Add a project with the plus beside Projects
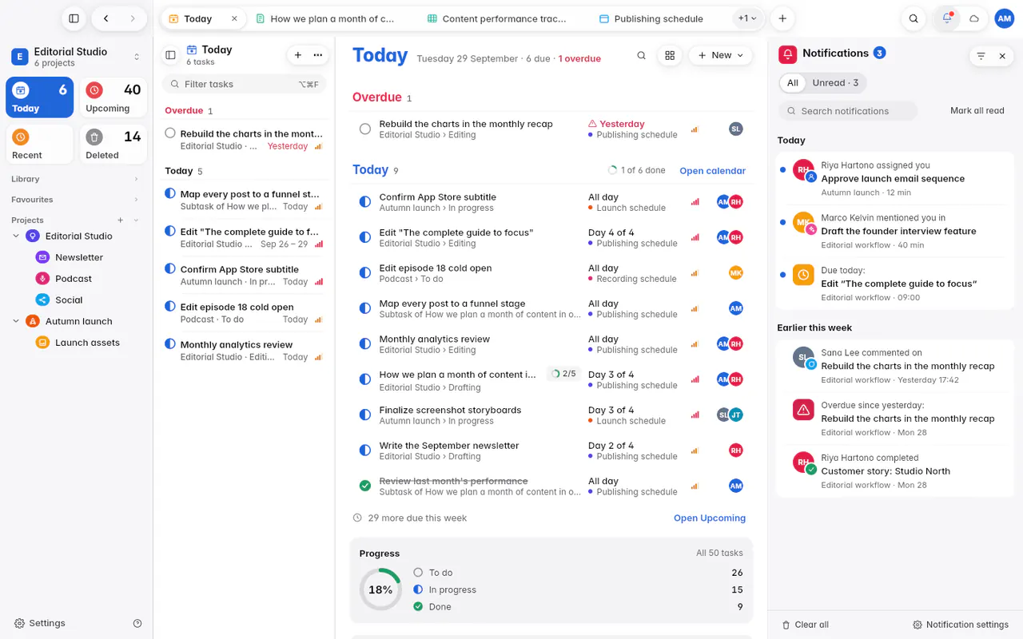 click(121, 220)
